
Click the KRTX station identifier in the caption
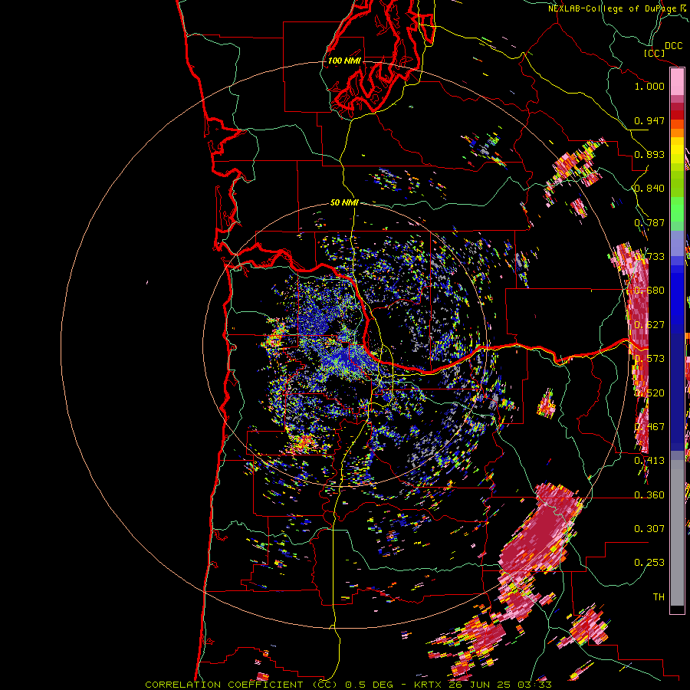point(429,685)
